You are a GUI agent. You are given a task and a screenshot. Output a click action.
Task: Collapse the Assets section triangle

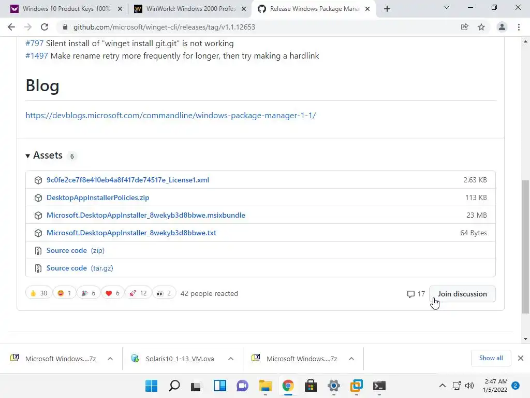click(x=28, y=155)
